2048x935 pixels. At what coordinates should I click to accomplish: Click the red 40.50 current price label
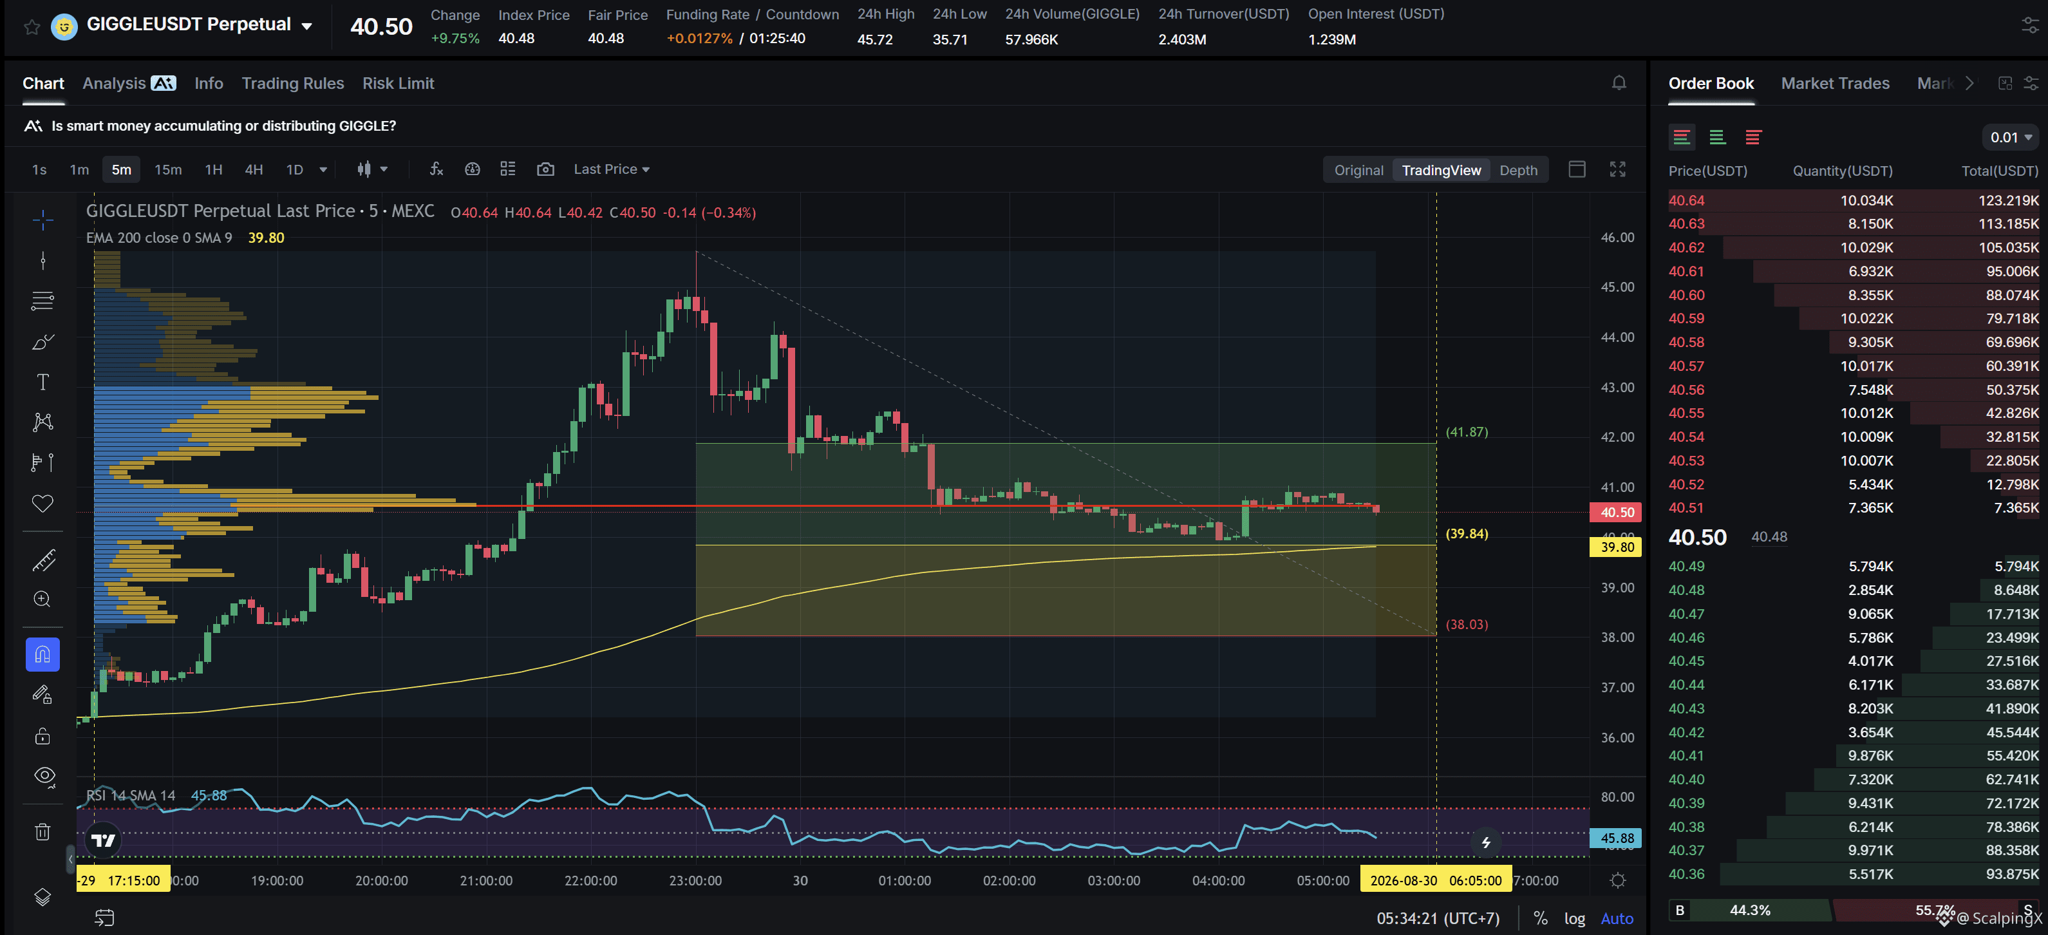[x=1616, y=512]
